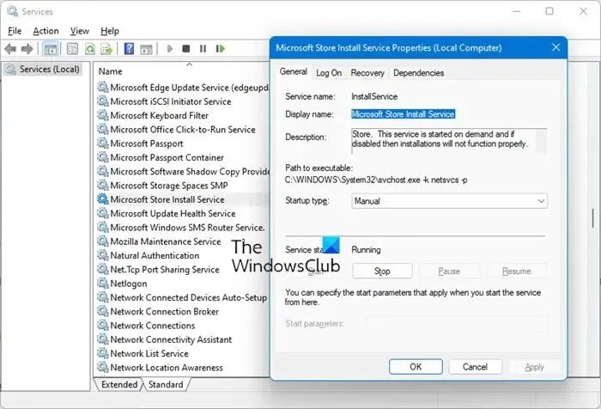This screenshot has width=601, height=409.
Task: Toggle Show/Hide Console Tree icon
Action: [51, 49]
